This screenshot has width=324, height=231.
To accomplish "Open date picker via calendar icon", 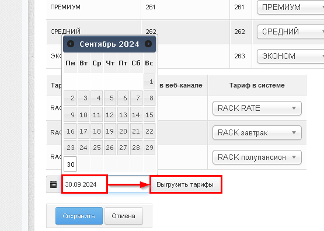I will [x=54, y=184].
